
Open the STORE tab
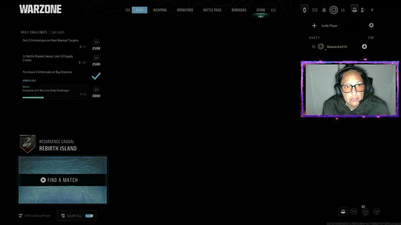coord(261,10)
